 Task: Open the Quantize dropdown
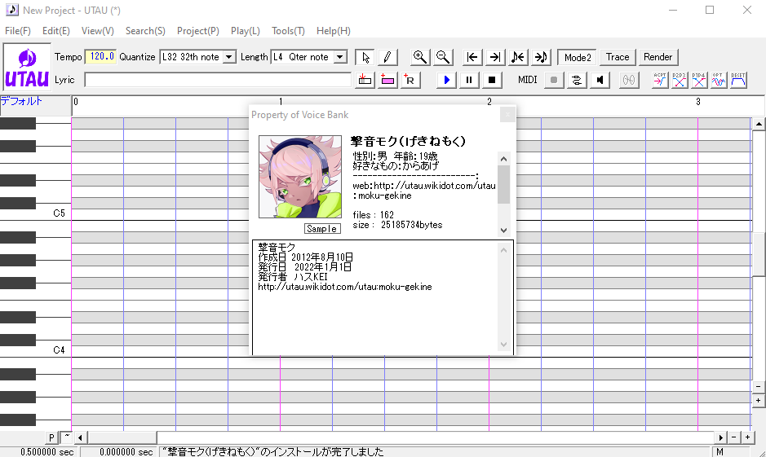click(228, 57)
